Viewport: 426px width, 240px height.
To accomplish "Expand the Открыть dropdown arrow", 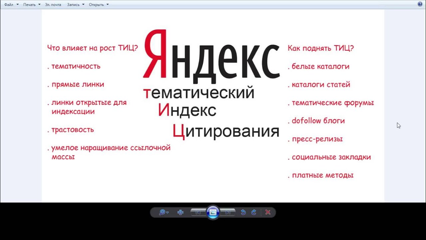I will point(107,5).
